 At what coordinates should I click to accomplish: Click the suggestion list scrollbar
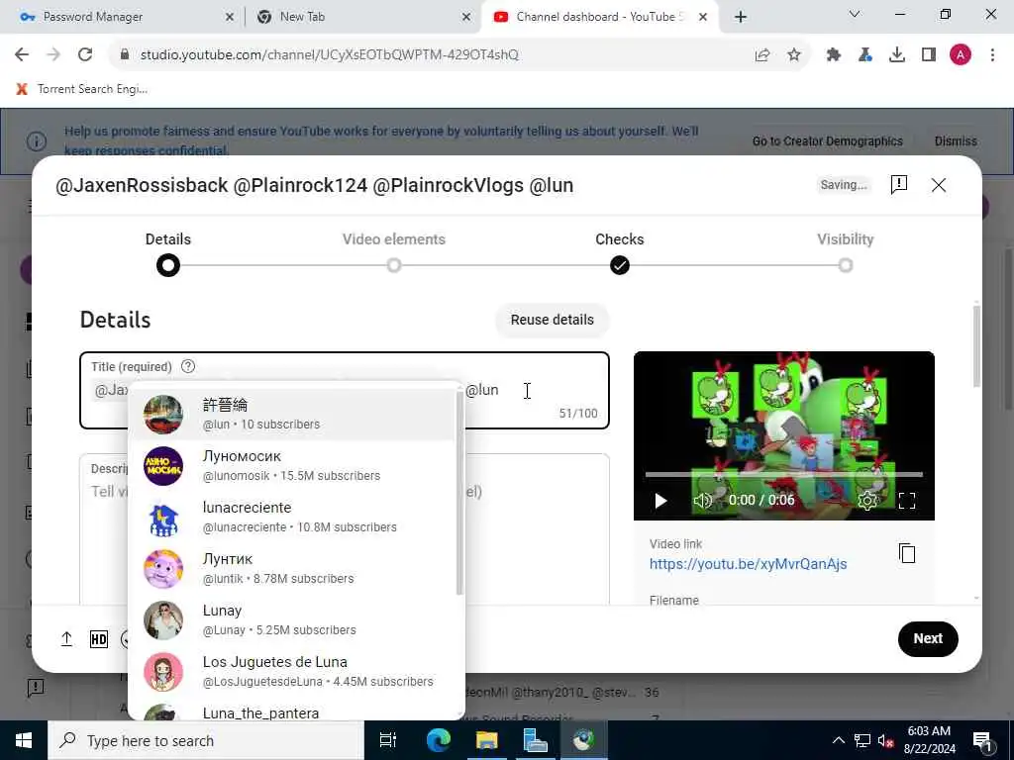(x=459, y=493)
